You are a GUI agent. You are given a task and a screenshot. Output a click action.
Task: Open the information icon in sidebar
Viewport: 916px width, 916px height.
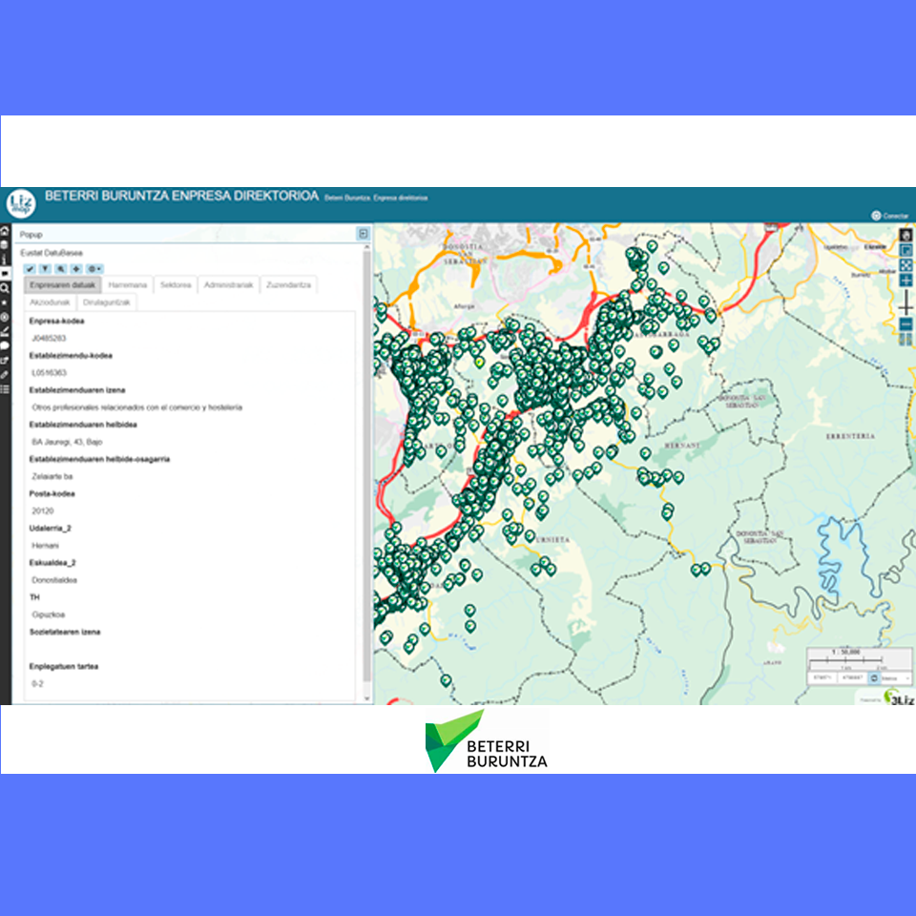click(5, 258)
